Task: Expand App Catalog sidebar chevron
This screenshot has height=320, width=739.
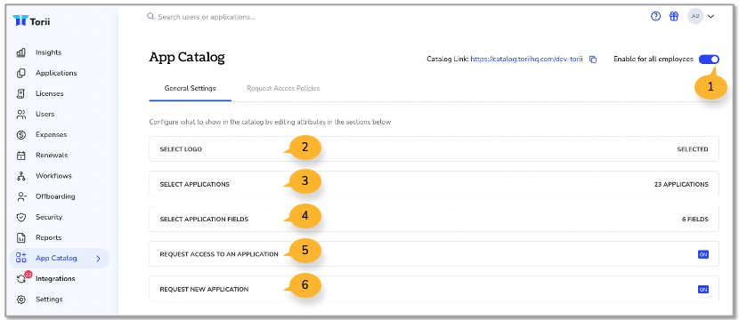Action: [98, 259]
